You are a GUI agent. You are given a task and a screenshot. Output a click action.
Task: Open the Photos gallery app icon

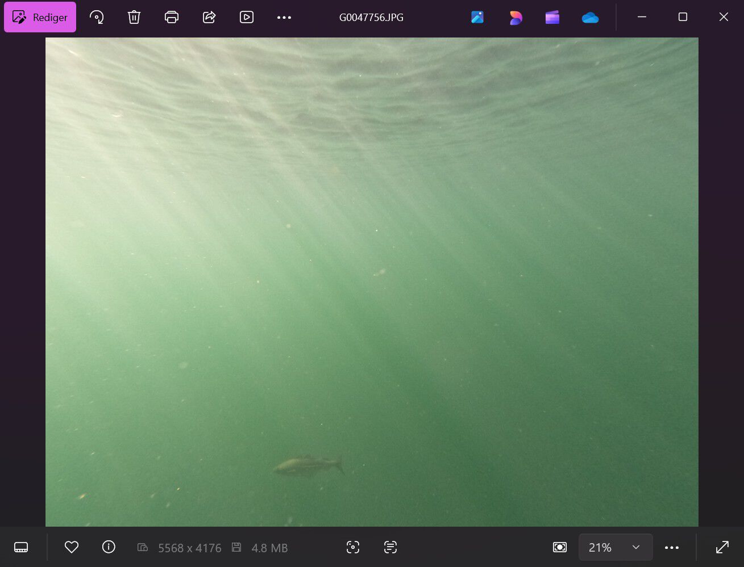477,18
